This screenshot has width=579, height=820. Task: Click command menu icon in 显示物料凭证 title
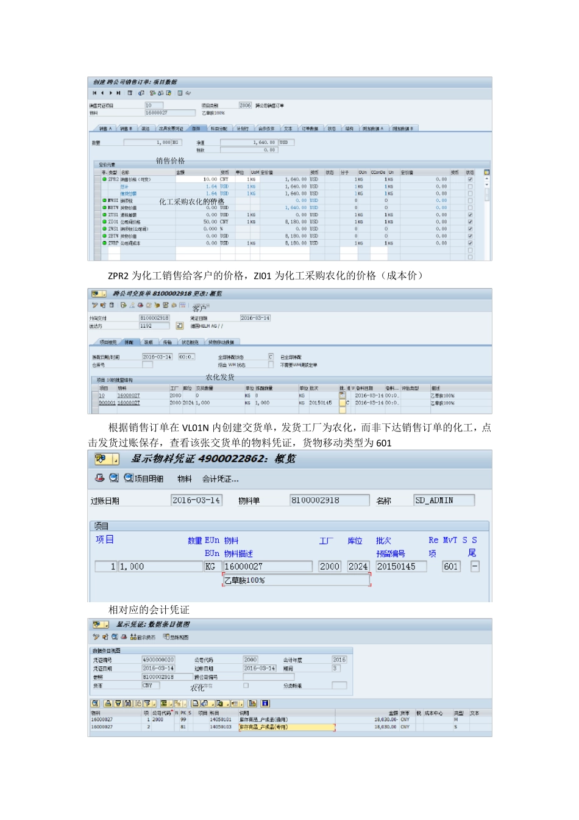[x=107, y=459]
